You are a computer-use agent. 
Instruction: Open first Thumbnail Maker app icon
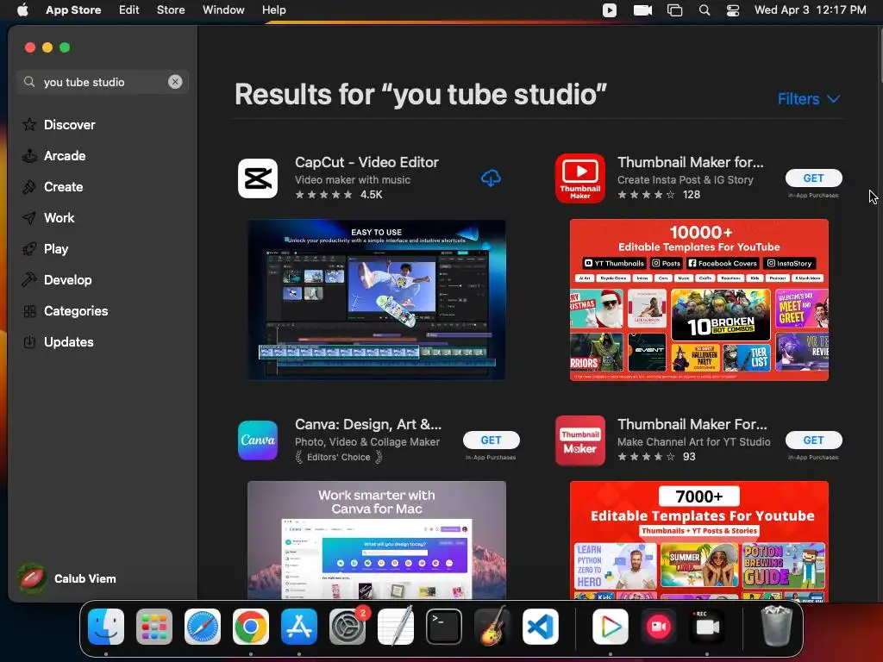[x=580, y=178]
